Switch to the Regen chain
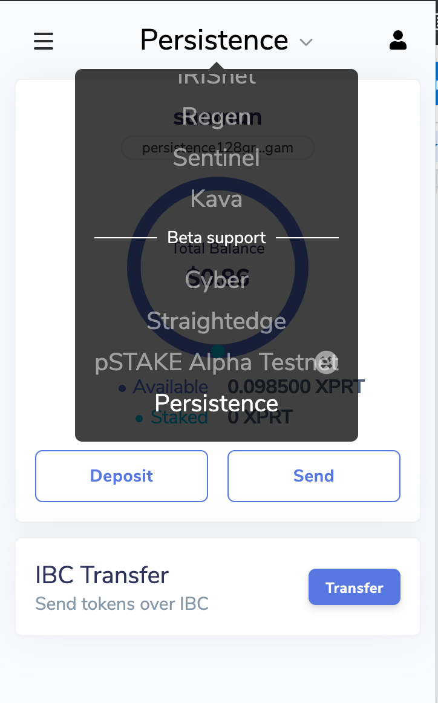 coord(217,117)
